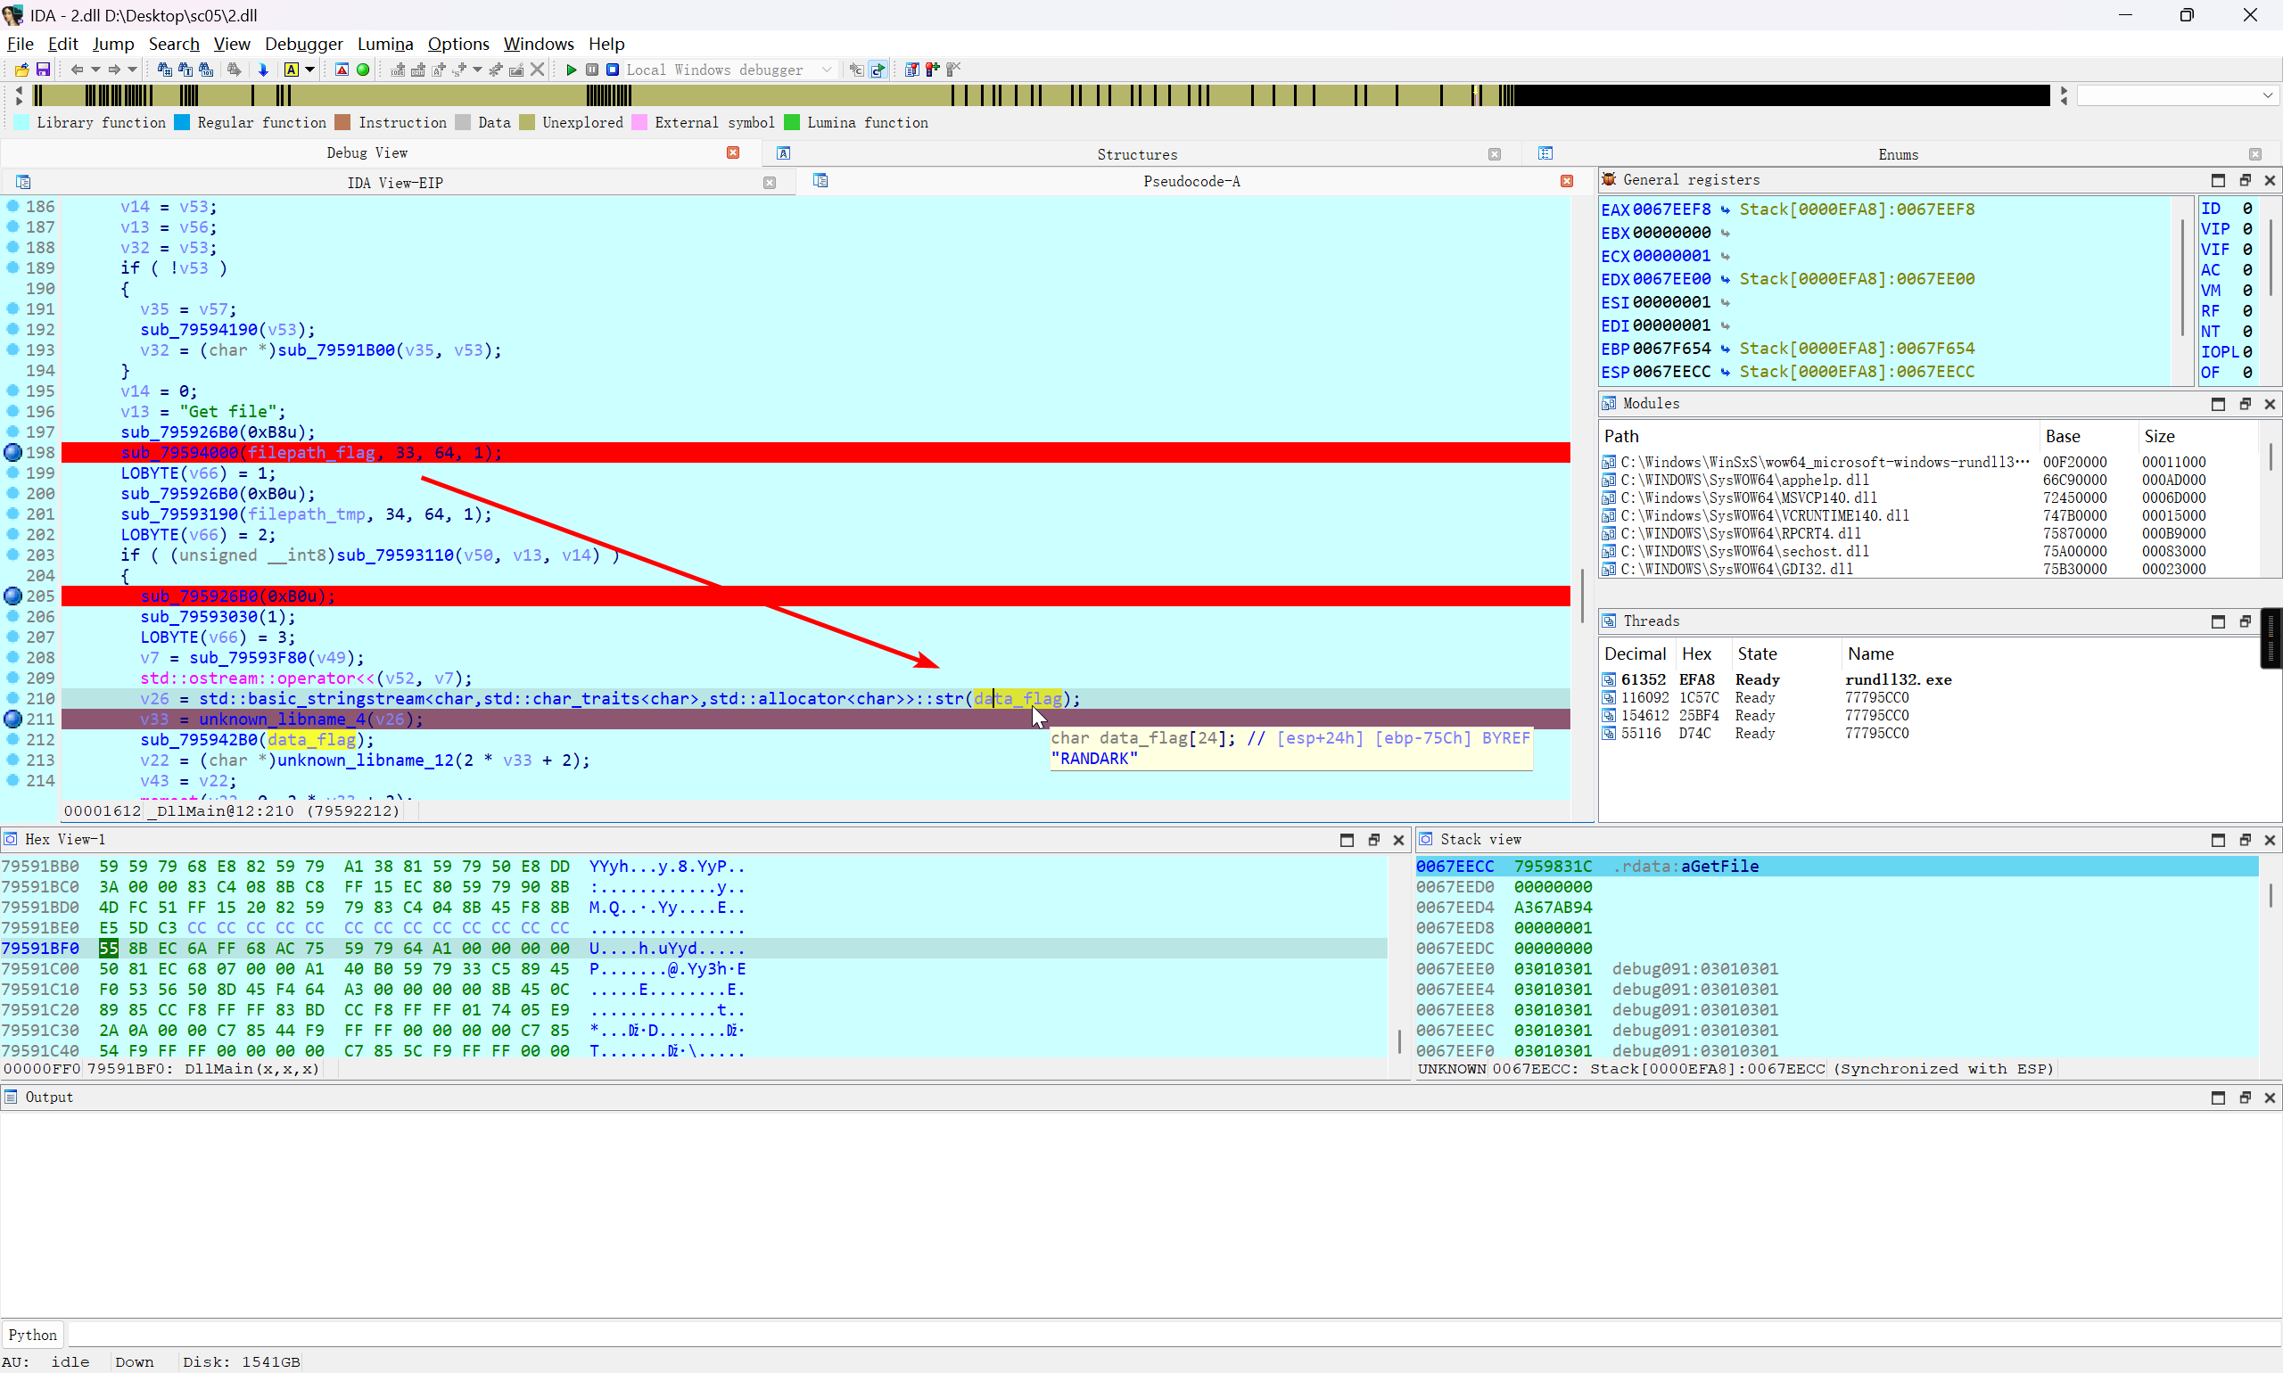Screen dimensions: 2283x1373
Task: Close the Hex View-1 panel
Action: pyautogui.click(x=1399, y=840)
